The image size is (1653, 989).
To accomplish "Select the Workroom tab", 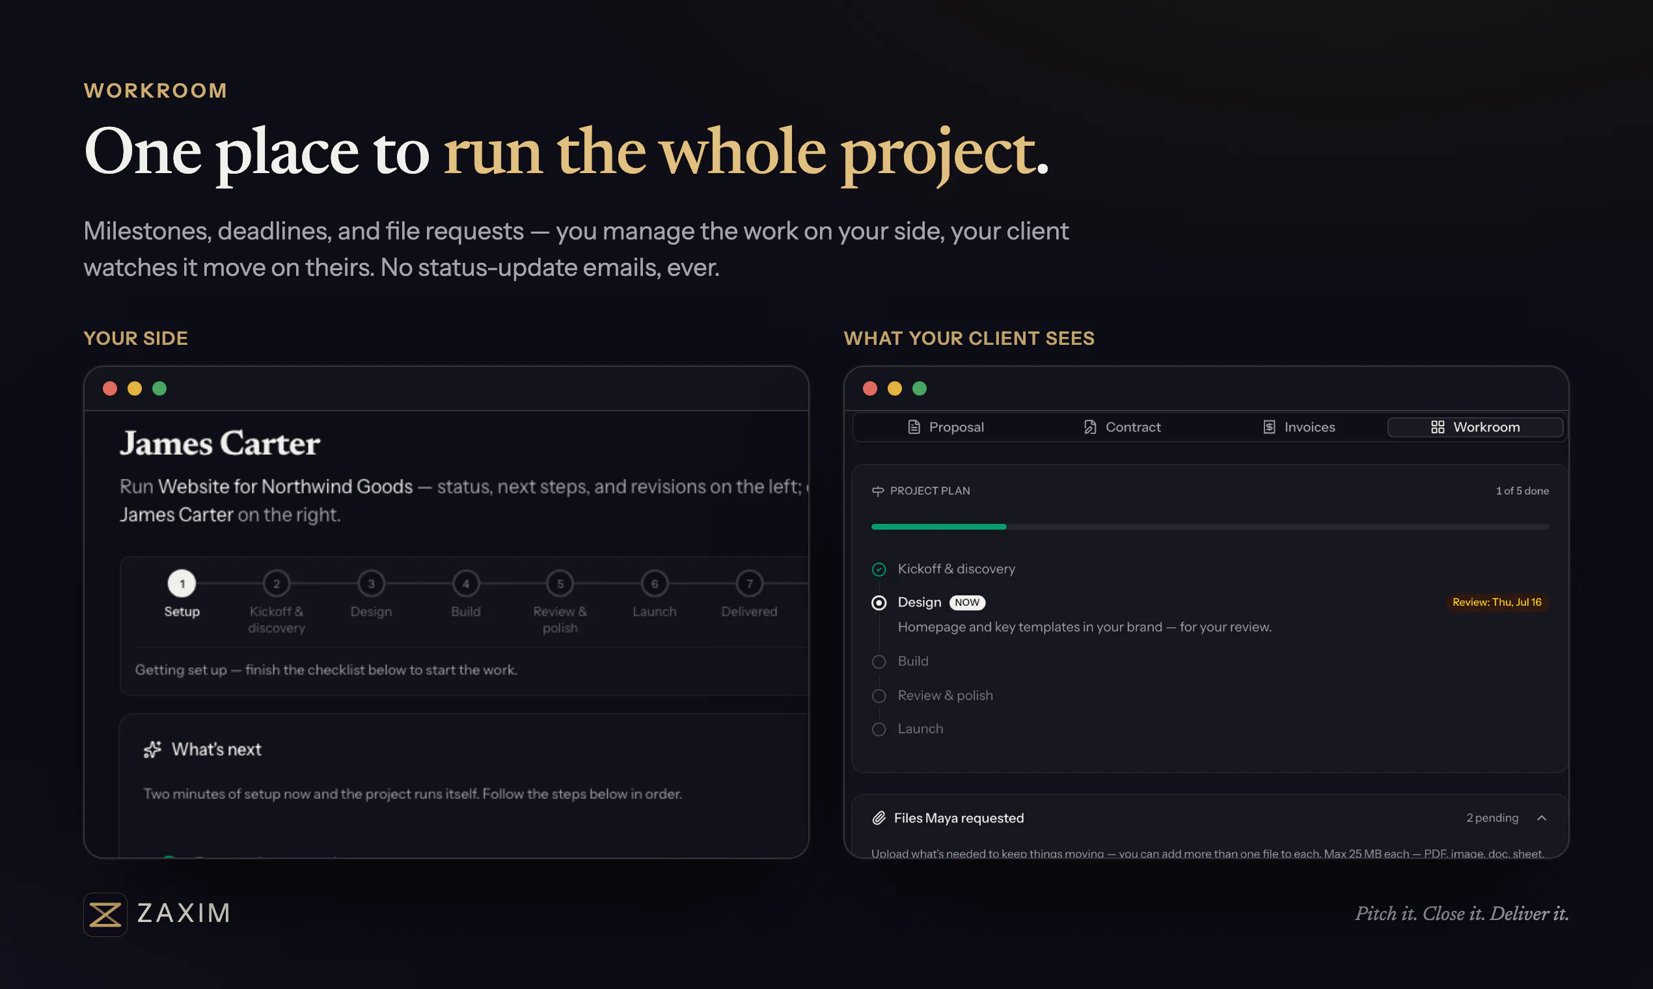I will click(1475, 427).
